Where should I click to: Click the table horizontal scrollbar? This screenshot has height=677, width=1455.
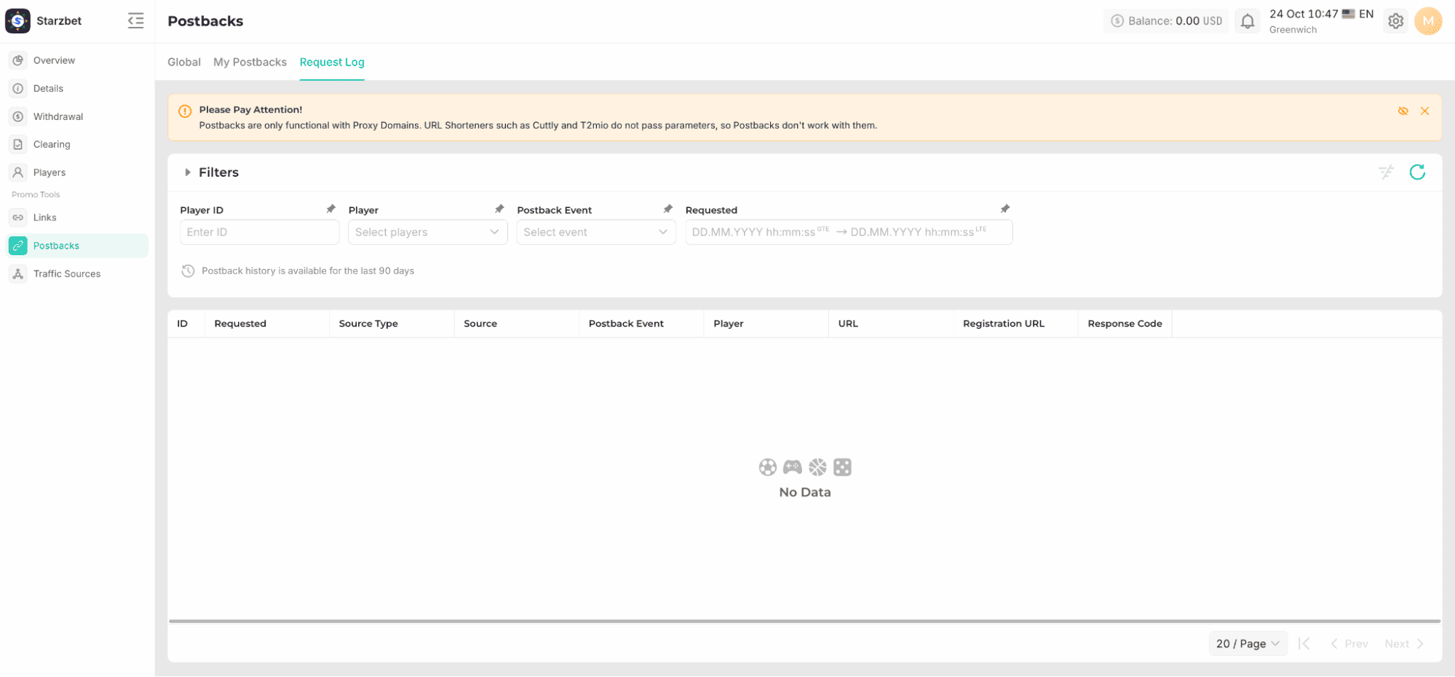pos(804,621)
